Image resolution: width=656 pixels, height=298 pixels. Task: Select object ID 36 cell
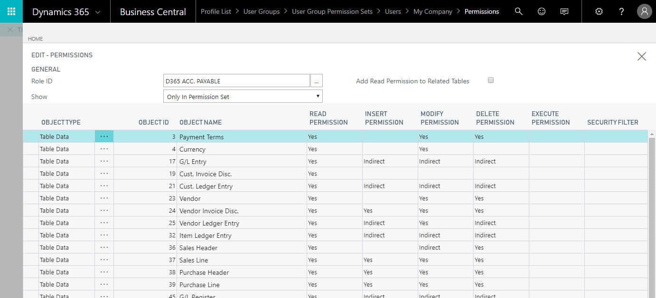pyautogui.click(x=145, y=247)
